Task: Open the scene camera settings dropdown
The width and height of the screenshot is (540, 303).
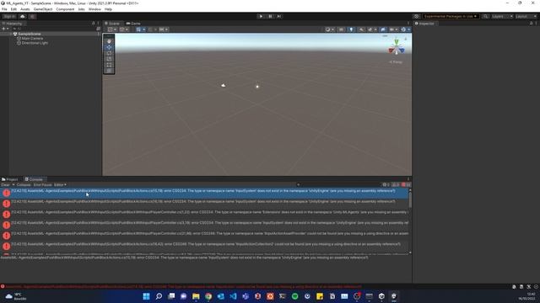Action: 393,29
